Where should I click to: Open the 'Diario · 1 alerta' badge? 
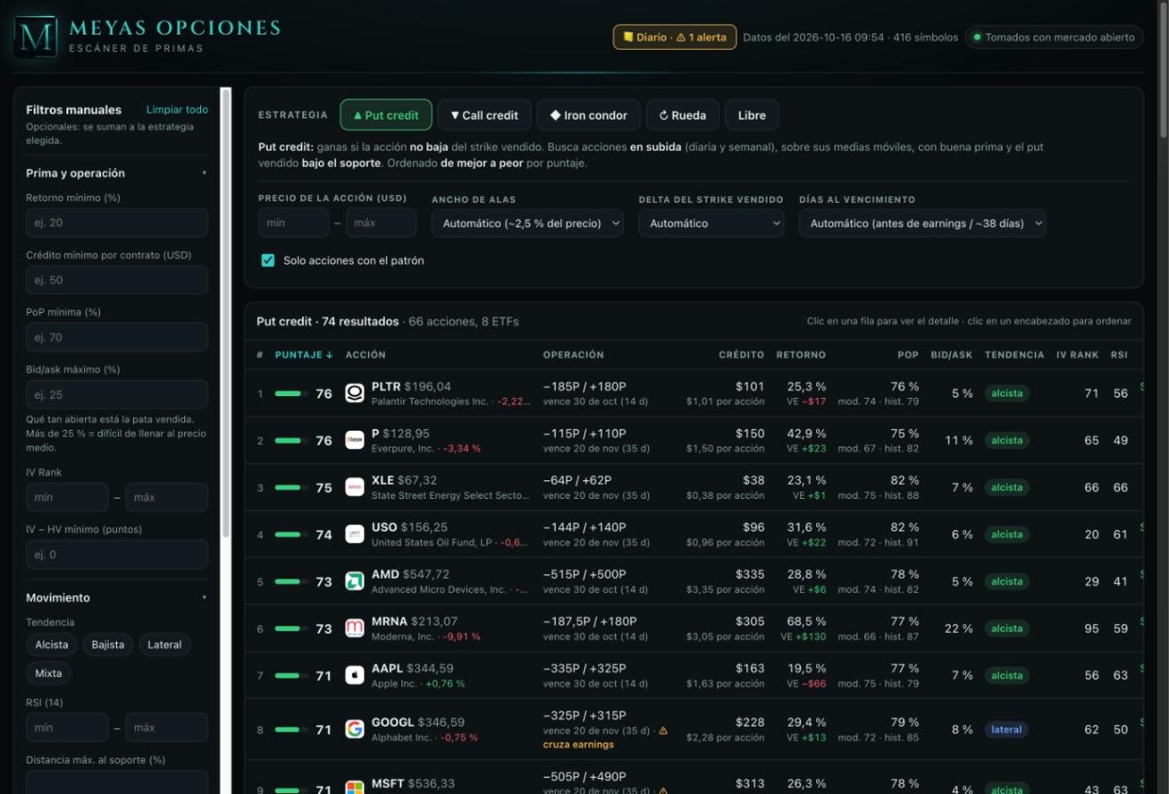click(674, 37)
